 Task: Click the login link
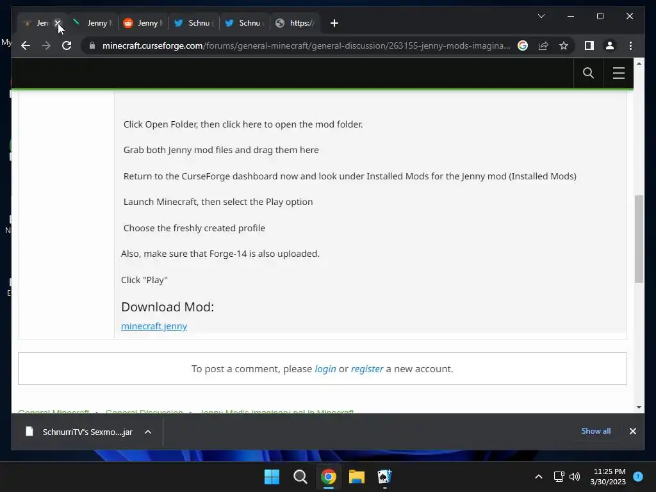(x=325, y=368)
